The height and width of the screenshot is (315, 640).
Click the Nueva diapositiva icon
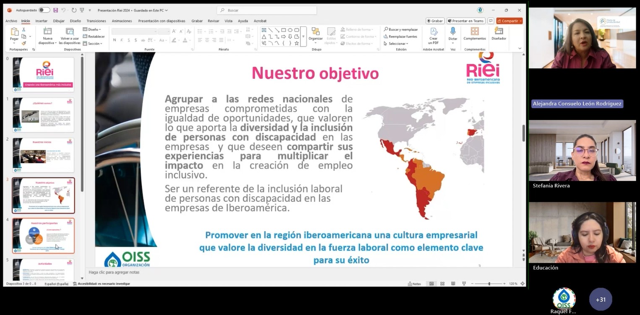pos(47,32)
